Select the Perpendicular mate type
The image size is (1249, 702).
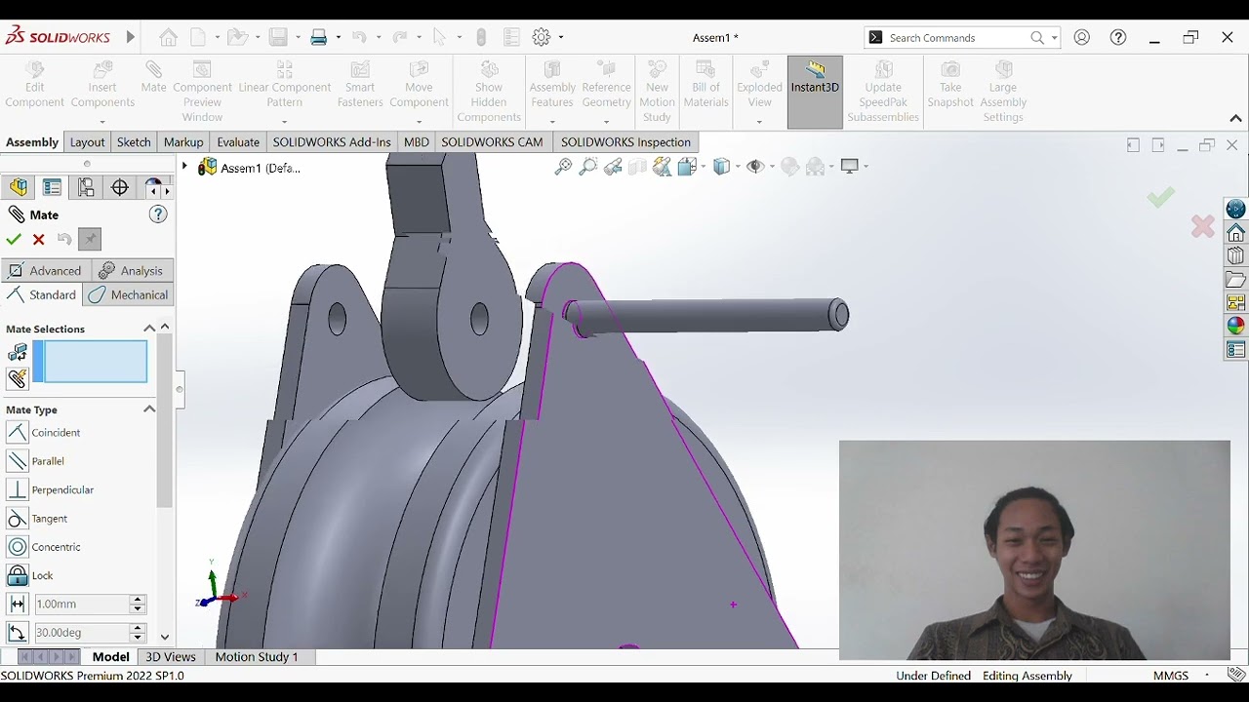pos(51,489)
